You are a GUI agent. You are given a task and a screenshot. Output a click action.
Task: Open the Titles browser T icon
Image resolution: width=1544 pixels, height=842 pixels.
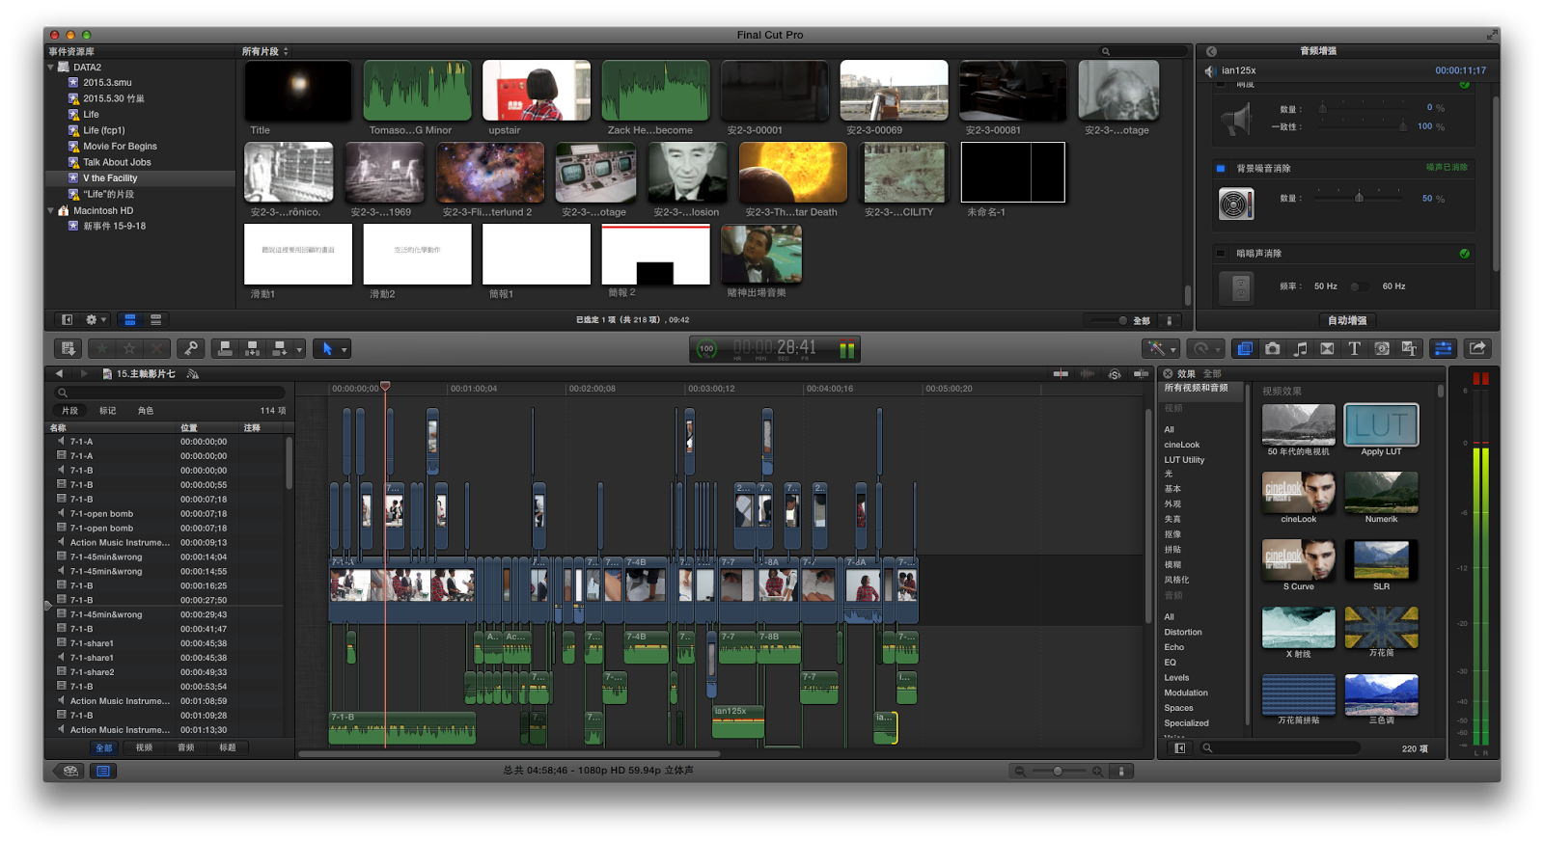tap(1354, 349)
